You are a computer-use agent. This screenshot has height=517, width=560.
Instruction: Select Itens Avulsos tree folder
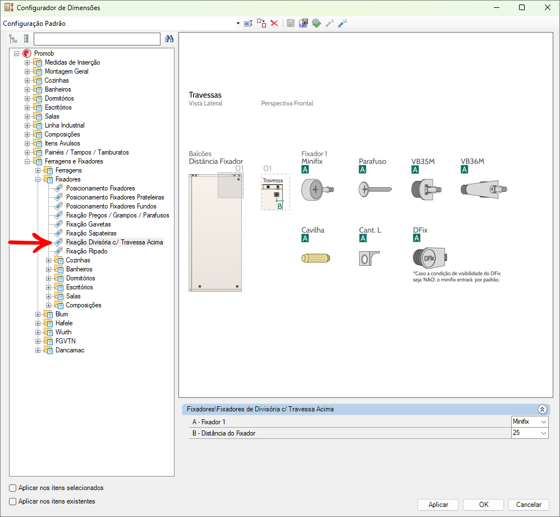[x=62, y=143]
